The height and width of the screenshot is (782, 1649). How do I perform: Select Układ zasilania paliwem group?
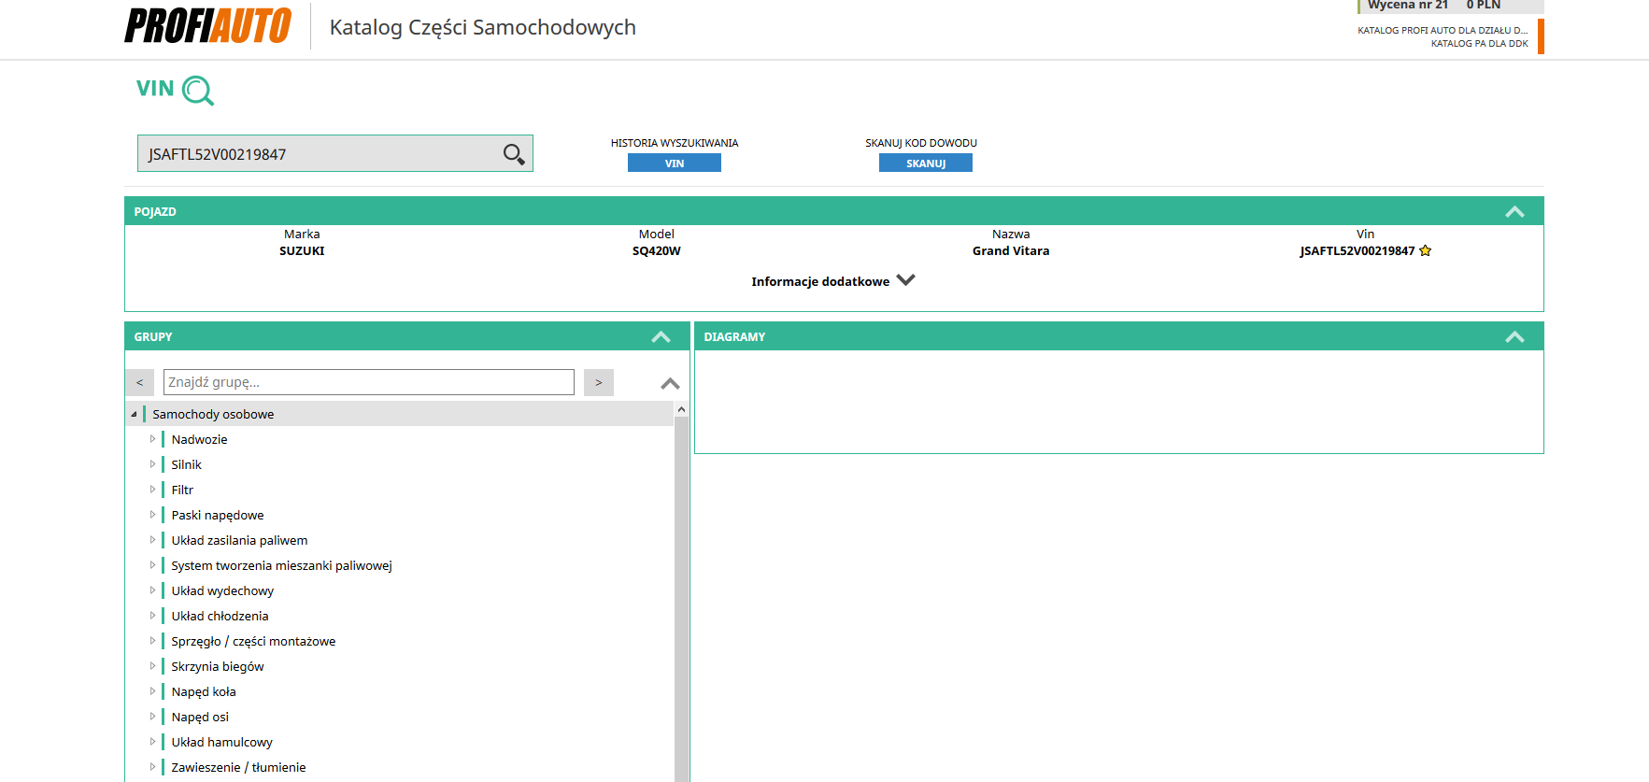239,540
